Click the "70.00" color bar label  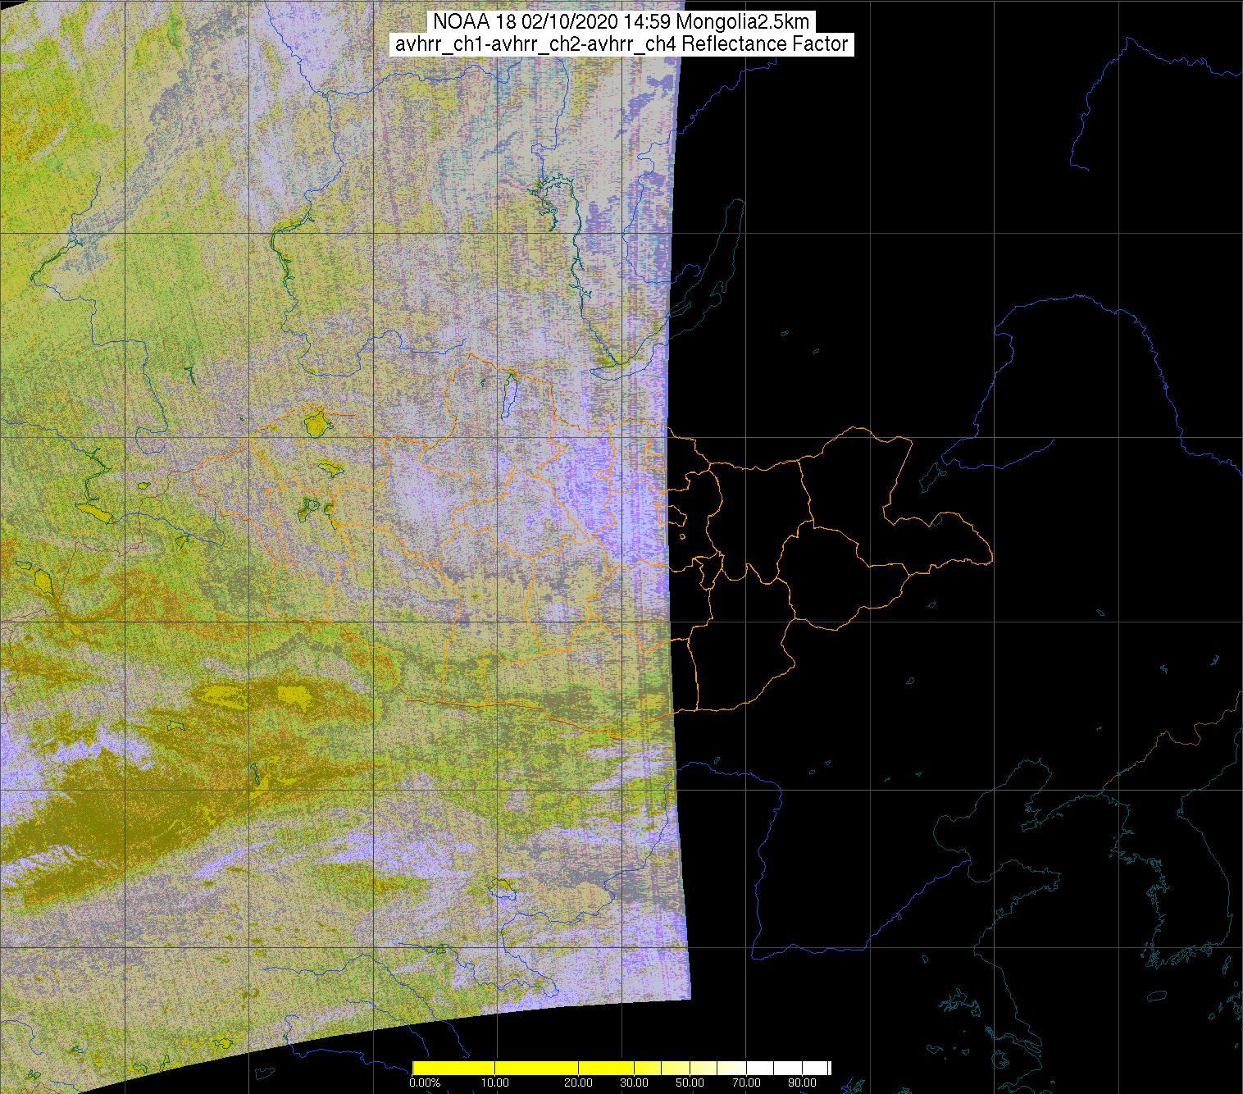[x=746, y=1083]
